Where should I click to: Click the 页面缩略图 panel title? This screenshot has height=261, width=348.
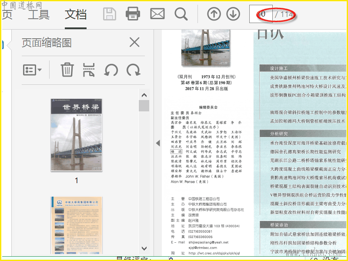(x=47, y=42)
